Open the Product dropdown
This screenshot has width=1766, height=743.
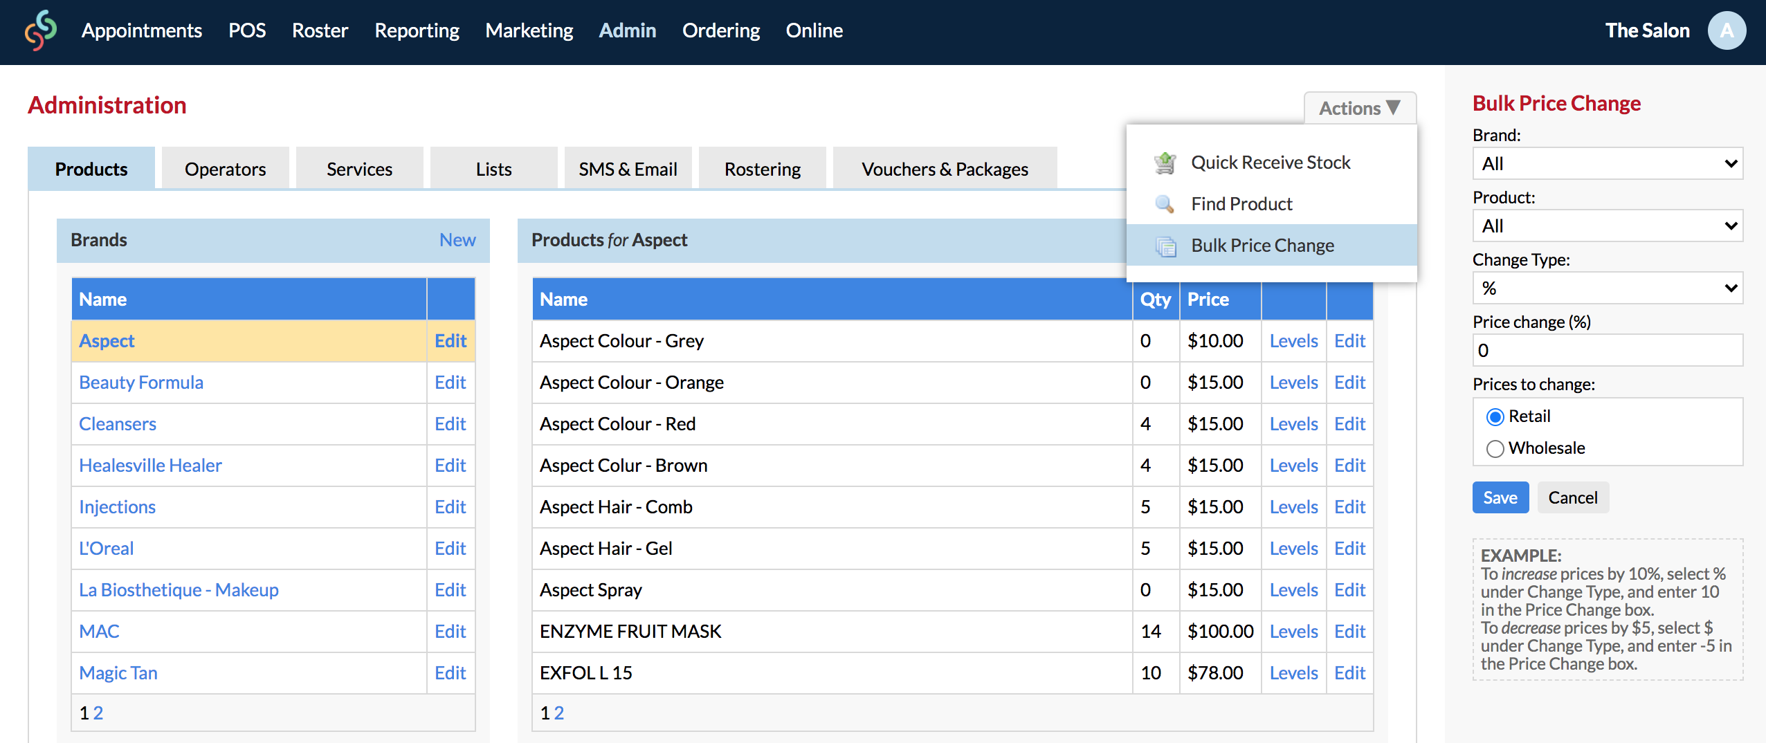[x=1608, y=226]
